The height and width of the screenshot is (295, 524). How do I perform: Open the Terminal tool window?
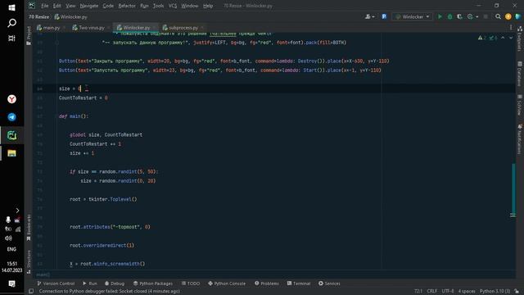point(298,284)
